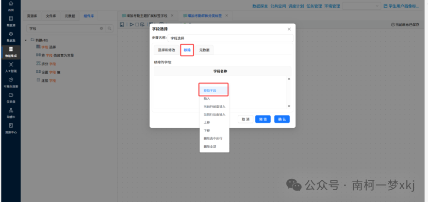Switch to 选择和修改 tab in dialog
This screenshot has width=428, height=202.
coord(167,50)
